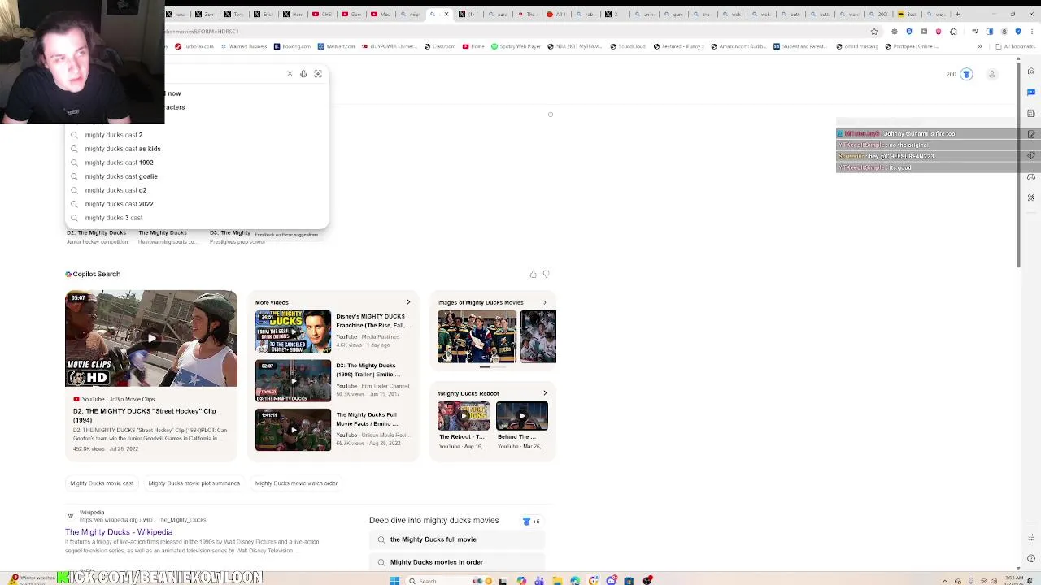Expand the #Mighty Ducks Reboot arrow
The width and height of the screenshot is (1041, 585).
(x=545, y=393)
